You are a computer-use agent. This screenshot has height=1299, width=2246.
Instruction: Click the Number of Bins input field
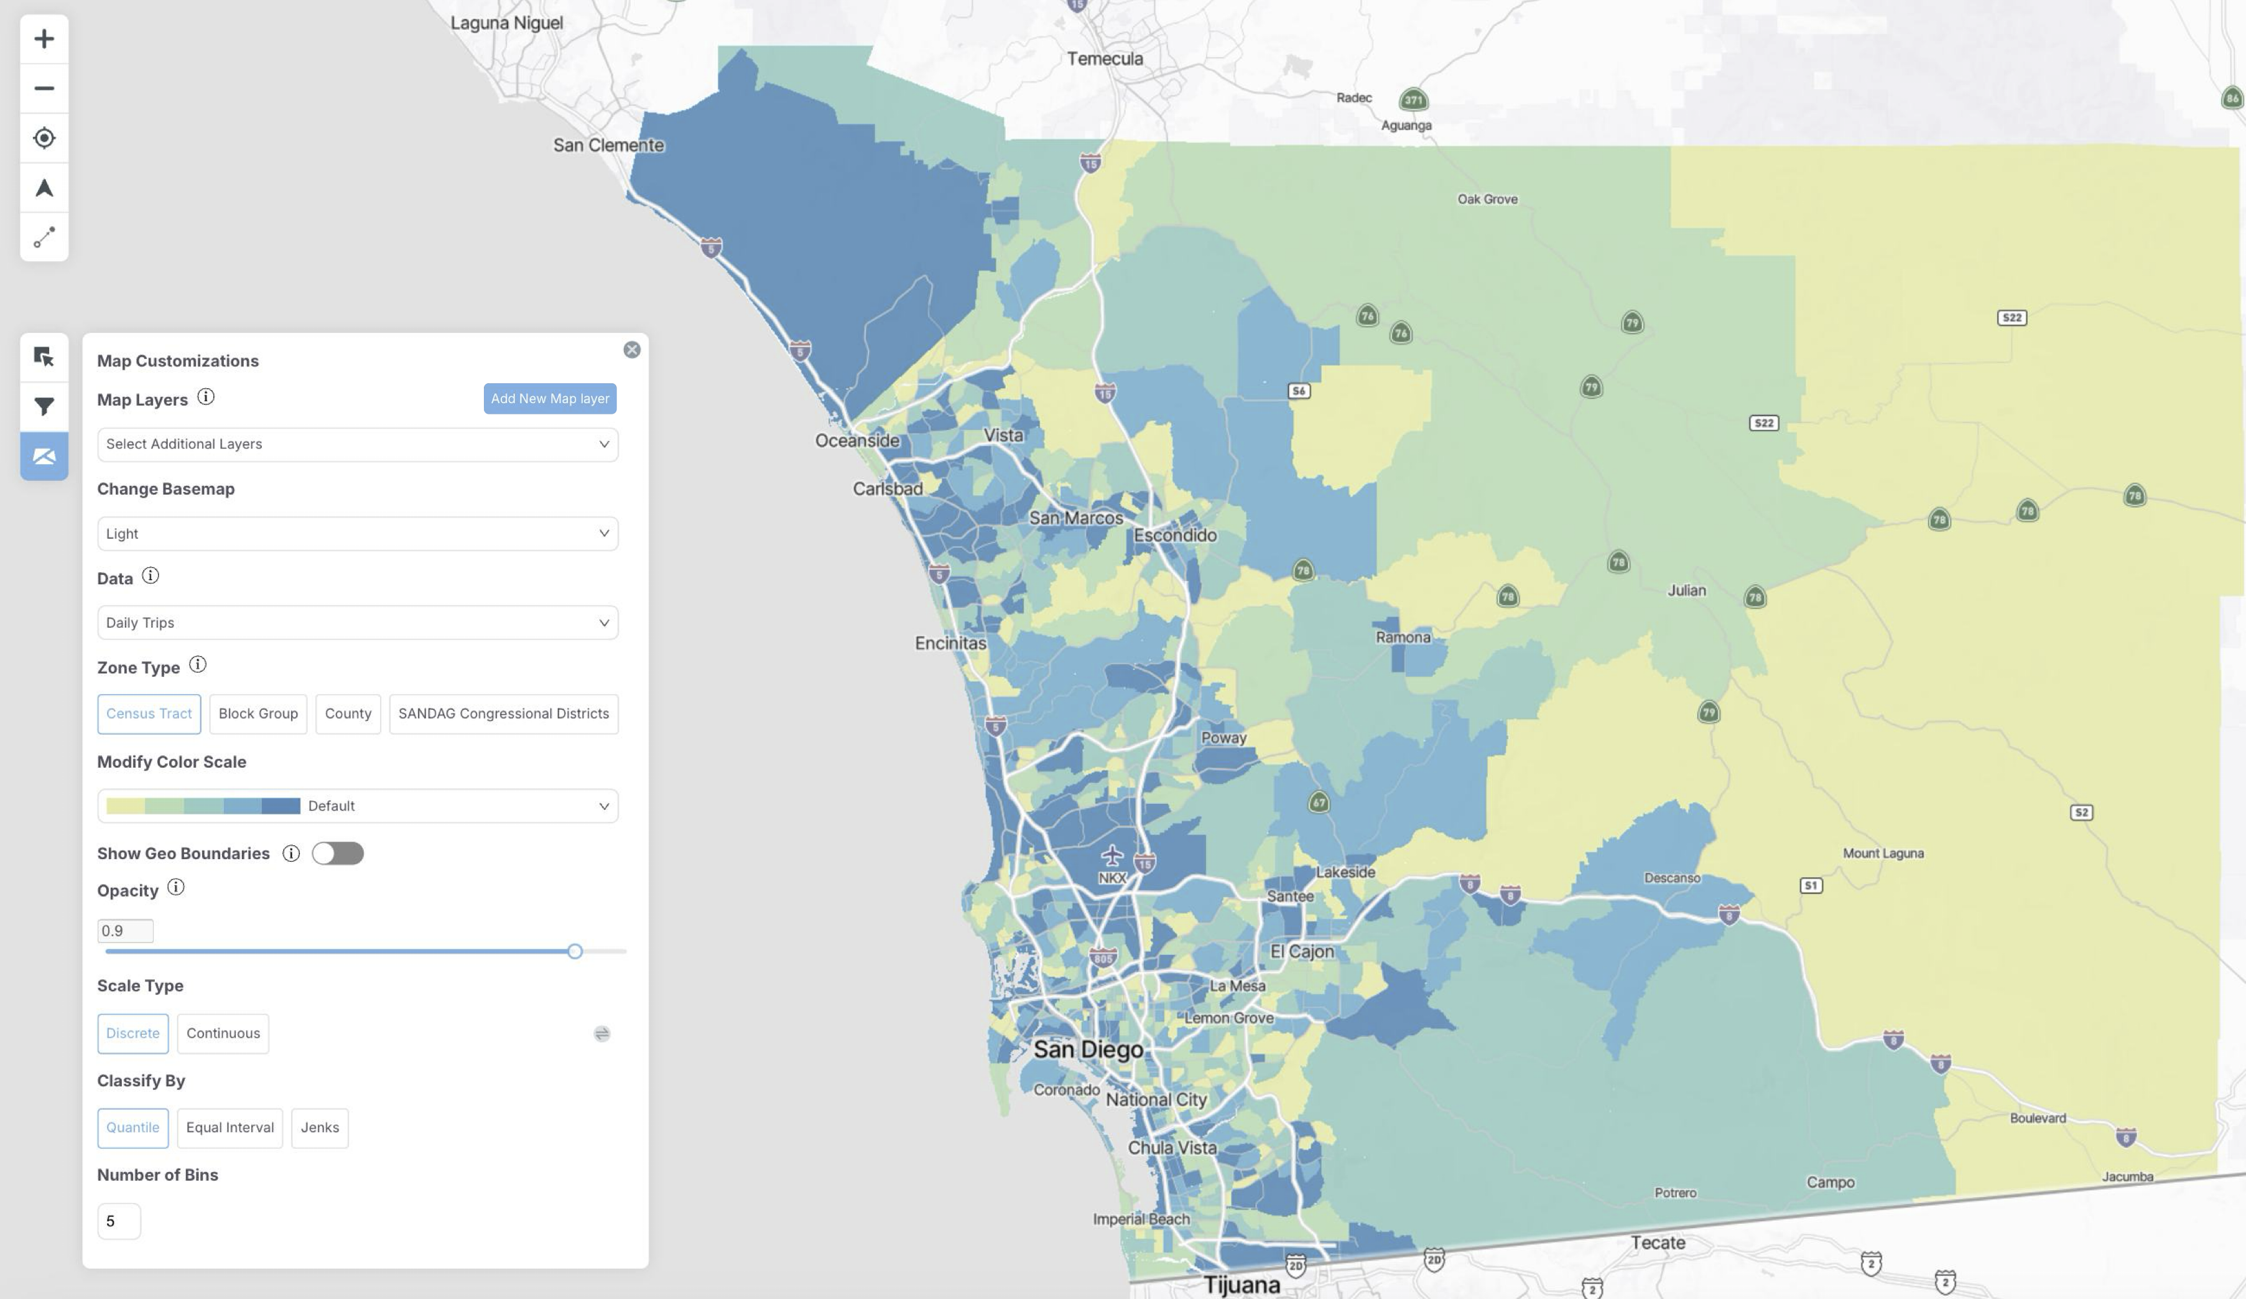click(x=119, y=1221)
